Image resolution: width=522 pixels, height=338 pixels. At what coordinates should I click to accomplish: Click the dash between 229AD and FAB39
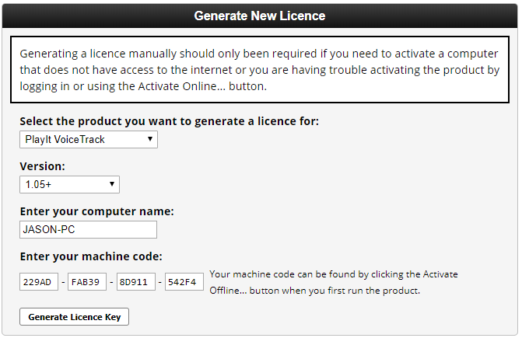click(x=63, y=282)
